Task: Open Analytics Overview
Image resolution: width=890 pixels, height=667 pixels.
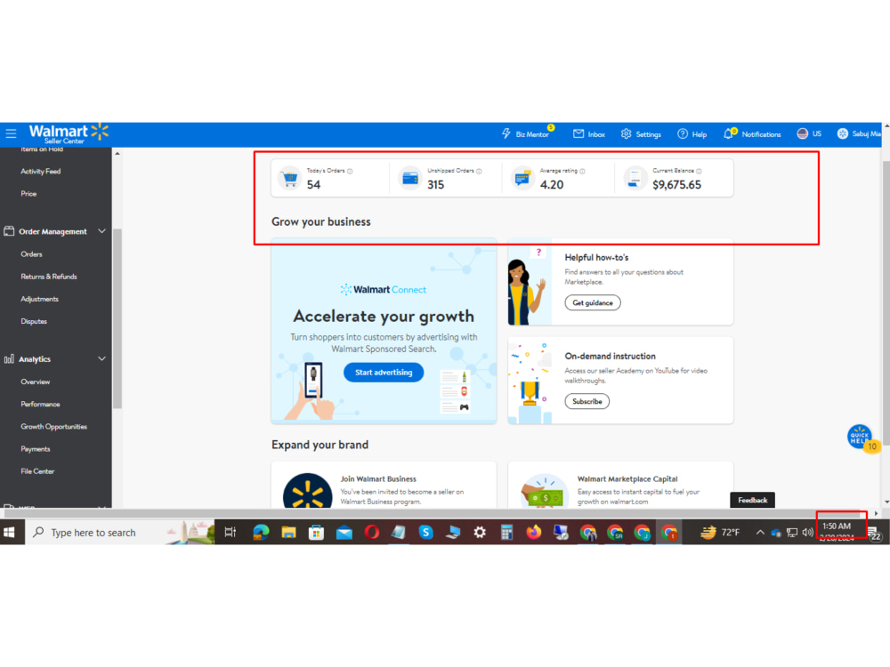Action: [36, 382]
